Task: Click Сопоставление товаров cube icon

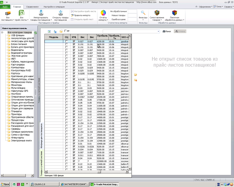Action: [x=157, y=13]
